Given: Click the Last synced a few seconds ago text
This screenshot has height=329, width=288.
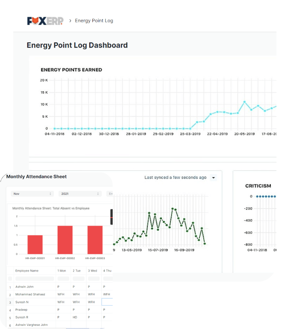Looking at the screenshot, I should point(175,178).
